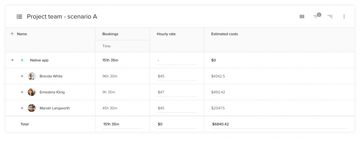The image size is (362, 142).
Task: Click the Project team - scenario A title
Action: 62,17
